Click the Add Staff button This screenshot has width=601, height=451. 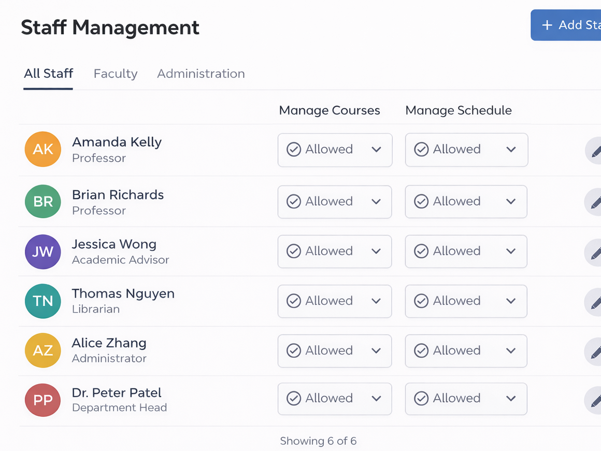567,25
